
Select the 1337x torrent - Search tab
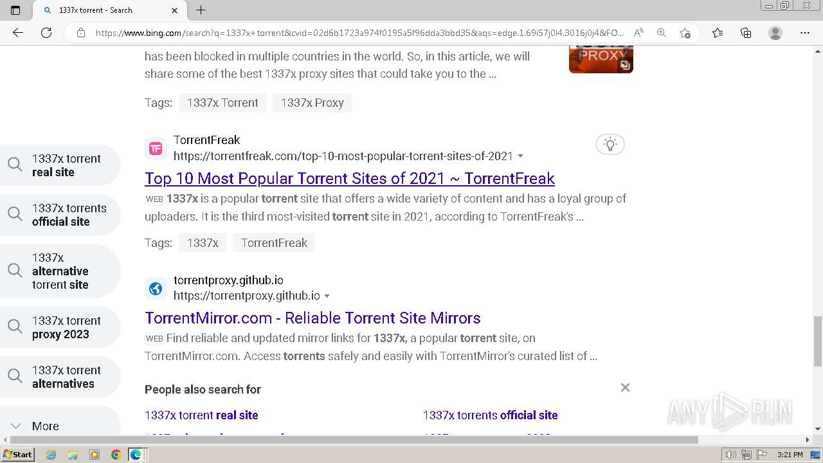108,10
